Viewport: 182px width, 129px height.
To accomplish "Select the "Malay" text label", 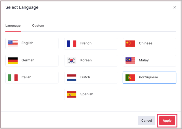I will click(x=144, y=60).
